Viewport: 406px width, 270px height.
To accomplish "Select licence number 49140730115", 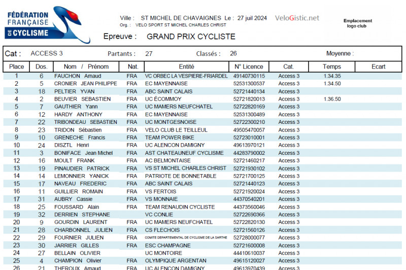I will [x=249, y=76].
